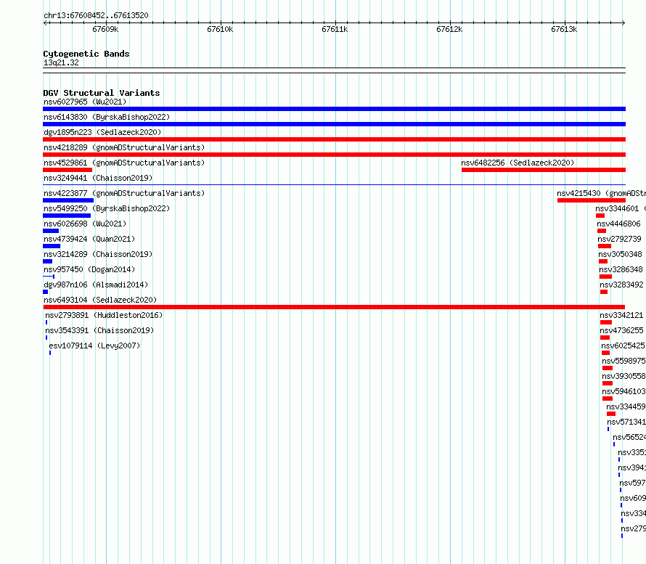Select the nsv5499250 (ByrskaBishop2022) label
This screenshot has height=564, width=646.
(107, 208)
